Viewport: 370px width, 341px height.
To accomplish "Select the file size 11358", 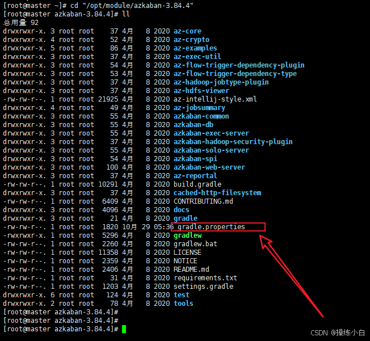I will pyautogui.click(x=108, y=252).
